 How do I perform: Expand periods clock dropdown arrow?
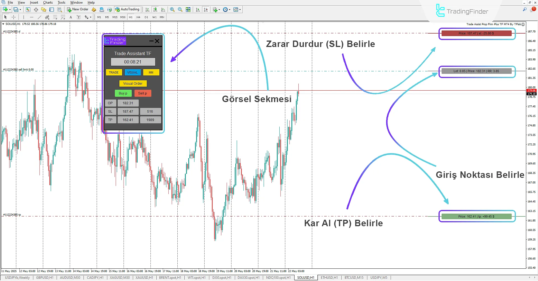pos(229,10)
